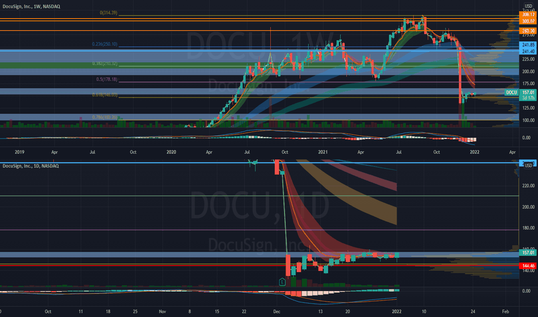Viewport: 538px width, 317px height.
Task: Click the weekly MACD 0.00 axis label
Action: point(526,138)
